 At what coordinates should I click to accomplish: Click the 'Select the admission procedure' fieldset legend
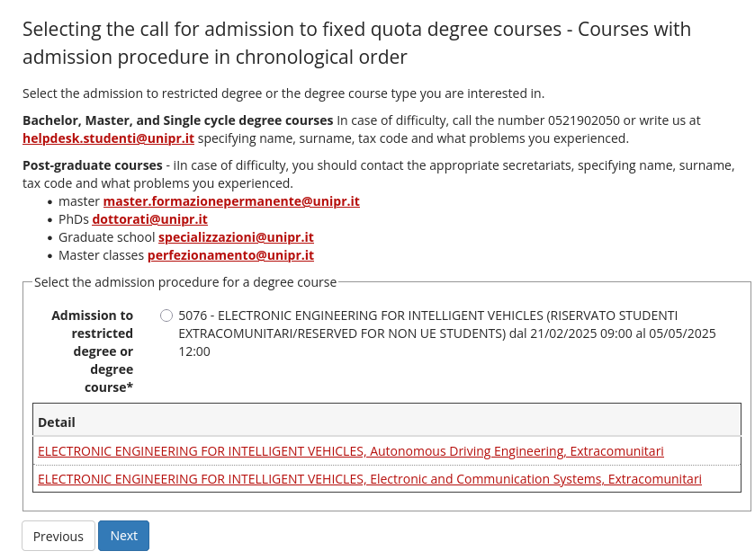coord(185,282)
